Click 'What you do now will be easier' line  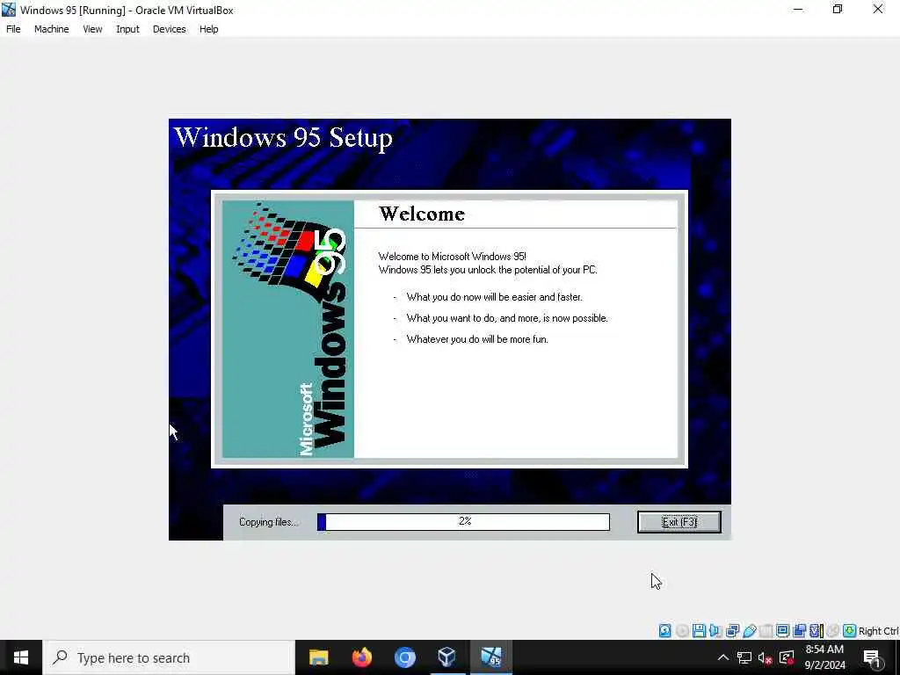494,297
